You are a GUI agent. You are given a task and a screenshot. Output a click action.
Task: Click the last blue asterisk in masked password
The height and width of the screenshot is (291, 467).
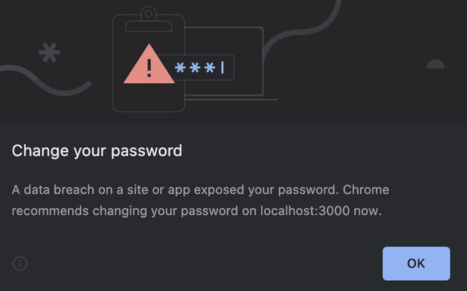209,68
